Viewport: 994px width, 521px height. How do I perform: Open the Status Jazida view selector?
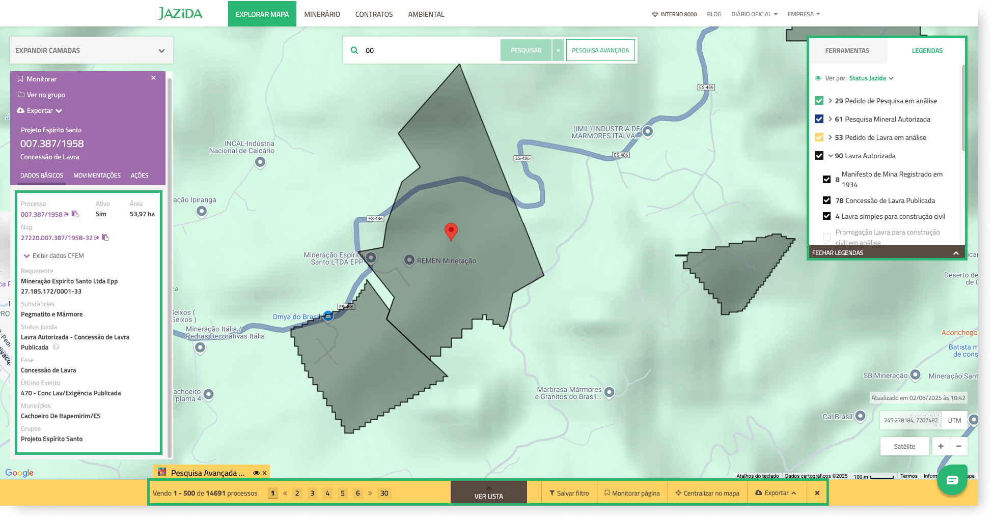[871, 78]
